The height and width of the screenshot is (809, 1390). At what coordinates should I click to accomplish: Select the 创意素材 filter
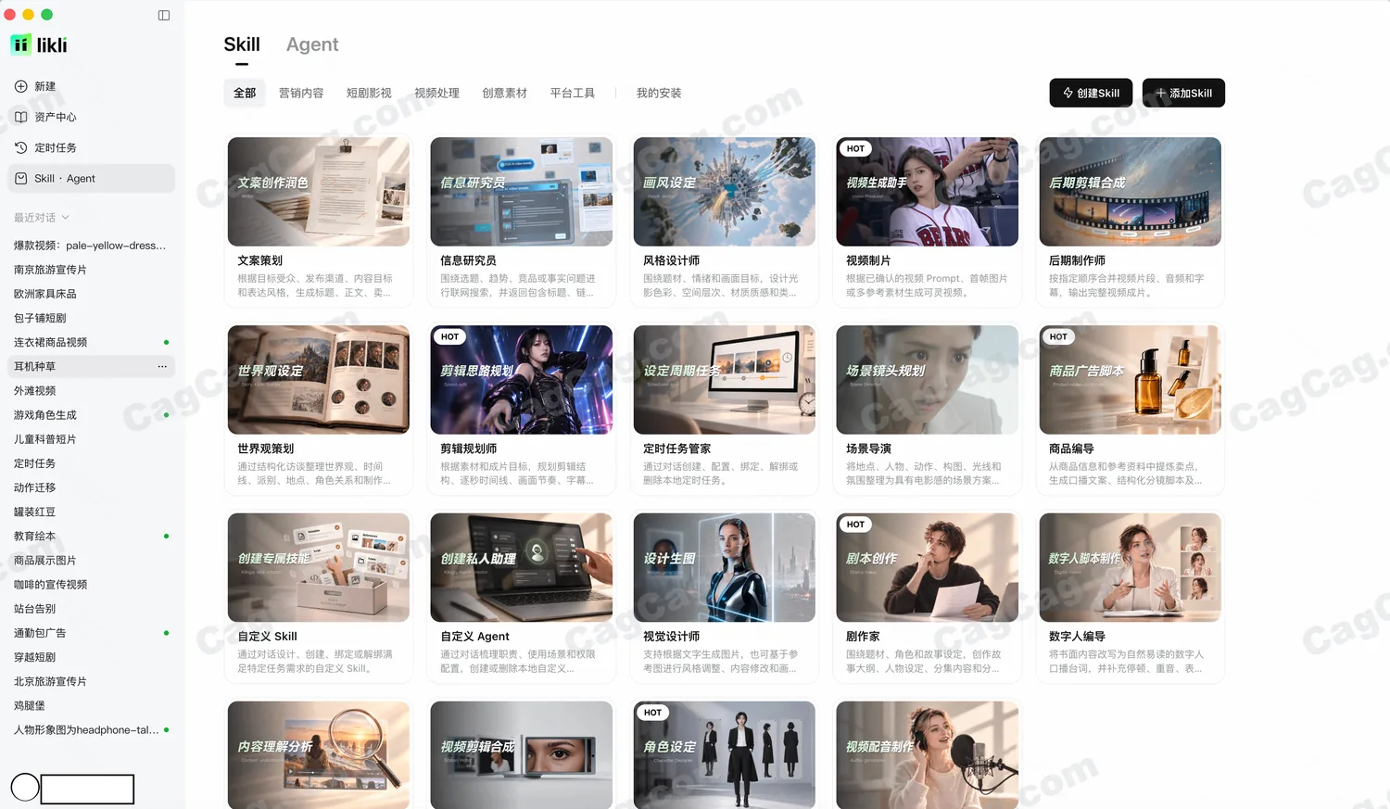[x=504, y=93]
